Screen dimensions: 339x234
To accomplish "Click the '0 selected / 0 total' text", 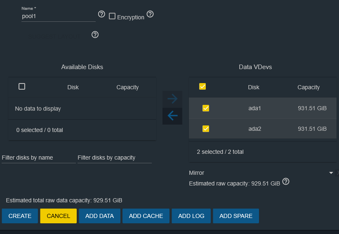I will pos(40,130).
